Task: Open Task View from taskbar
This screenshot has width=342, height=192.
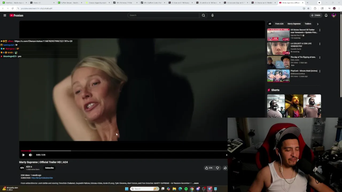Action: [162, 189]
